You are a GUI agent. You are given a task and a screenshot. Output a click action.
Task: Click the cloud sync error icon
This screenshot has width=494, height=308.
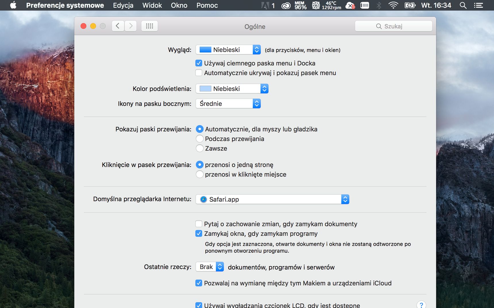[x=350, y=5]
